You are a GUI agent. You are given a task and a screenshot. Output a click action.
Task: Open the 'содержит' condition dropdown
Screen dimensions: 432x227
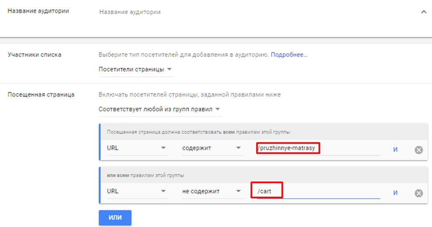pos(212,148)
